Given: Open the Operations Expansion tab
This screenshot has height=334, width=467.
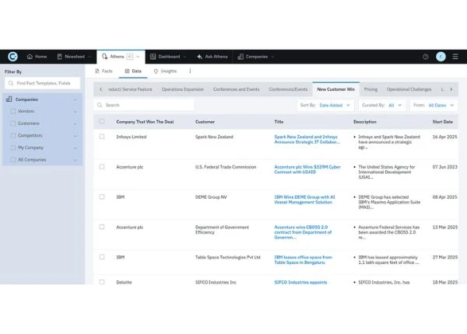Looking at the screenshot, I should [x=183, y=89].
